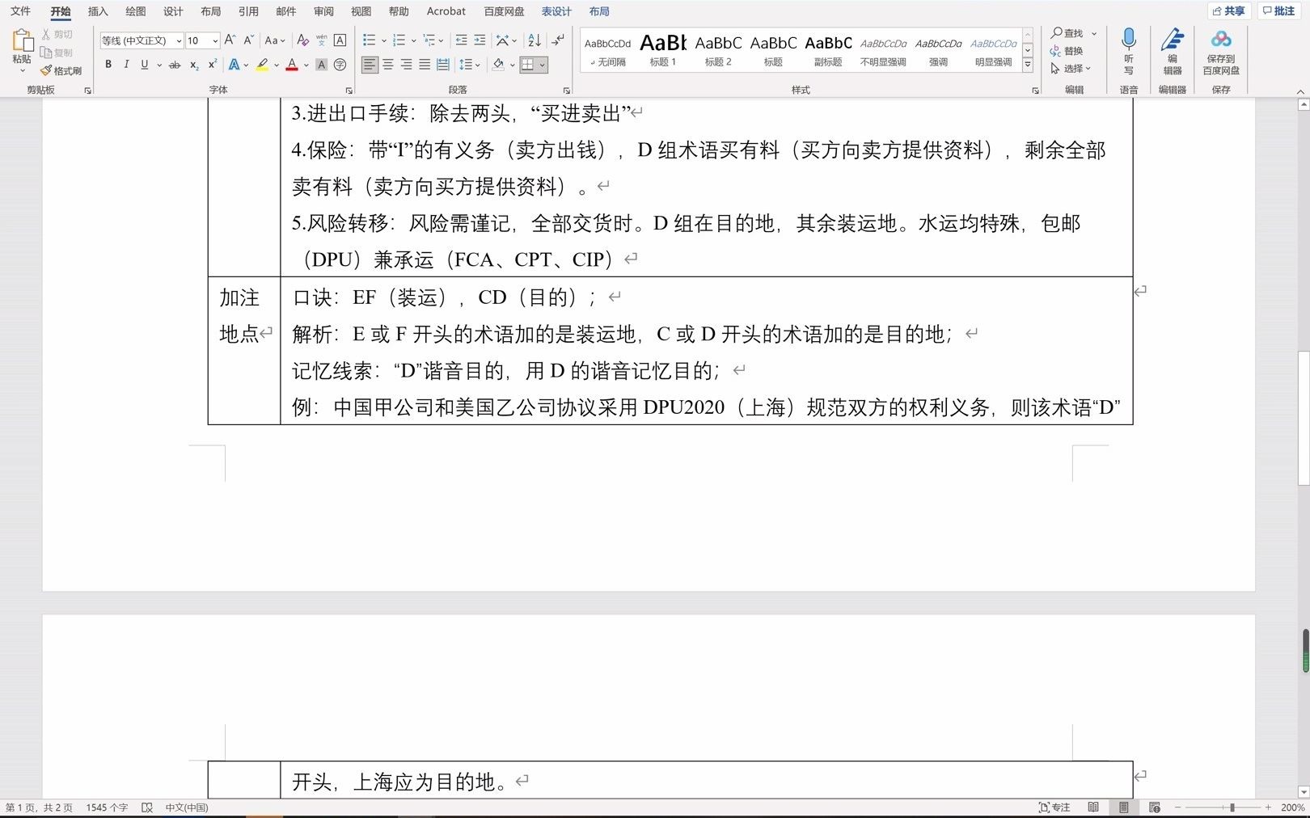Toggle show paragraph marks
The width and height of the screenshot is (1310, 818).
coord(558,40)
